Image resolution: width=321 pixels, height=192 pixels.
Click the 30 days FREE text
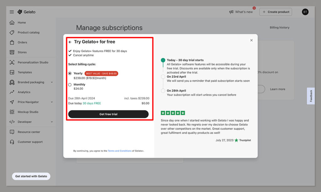(x=92, y=104)
